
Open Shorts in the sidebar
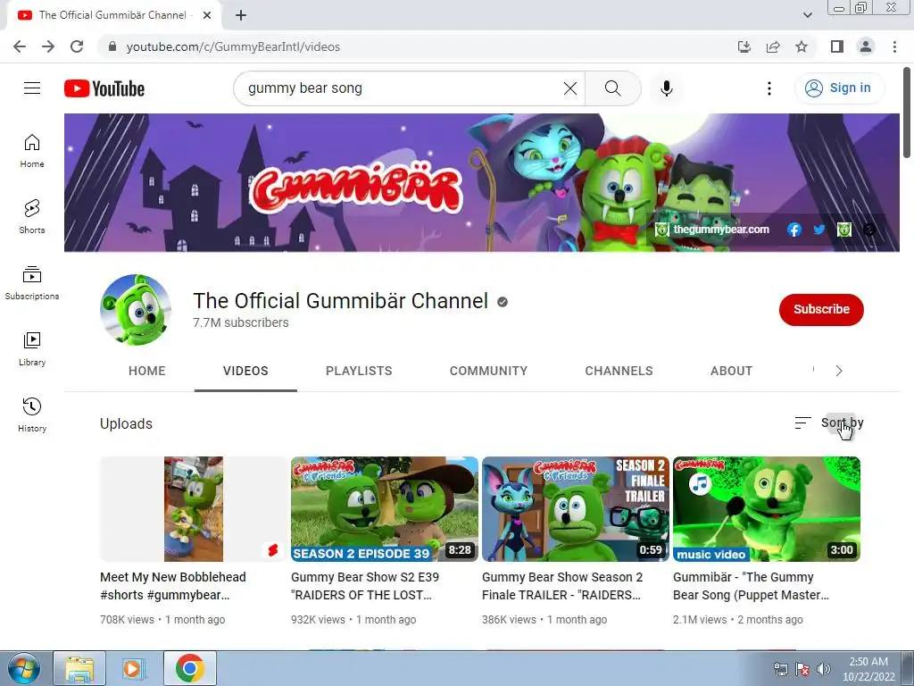(32, 216)
